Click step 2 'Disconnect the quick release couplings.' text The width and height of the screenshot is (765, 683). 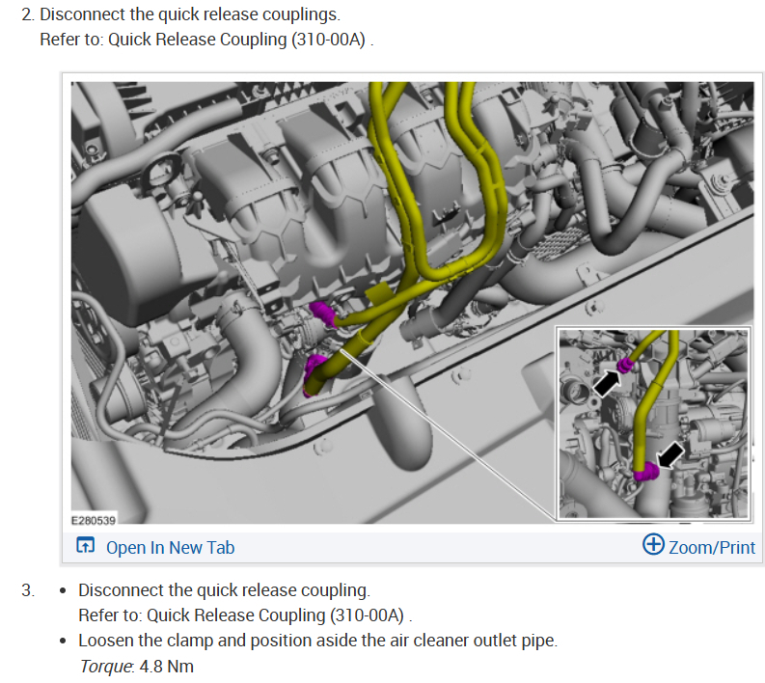190,14
